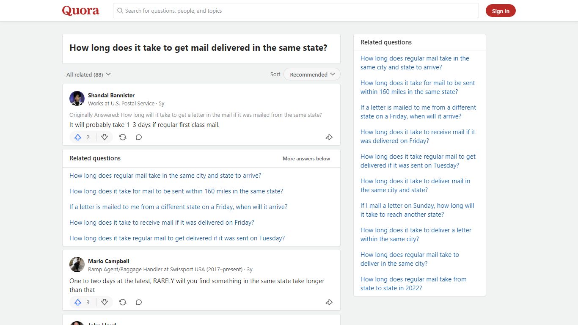Open sidebar link about regular mail same city and state

click(415, 63)
